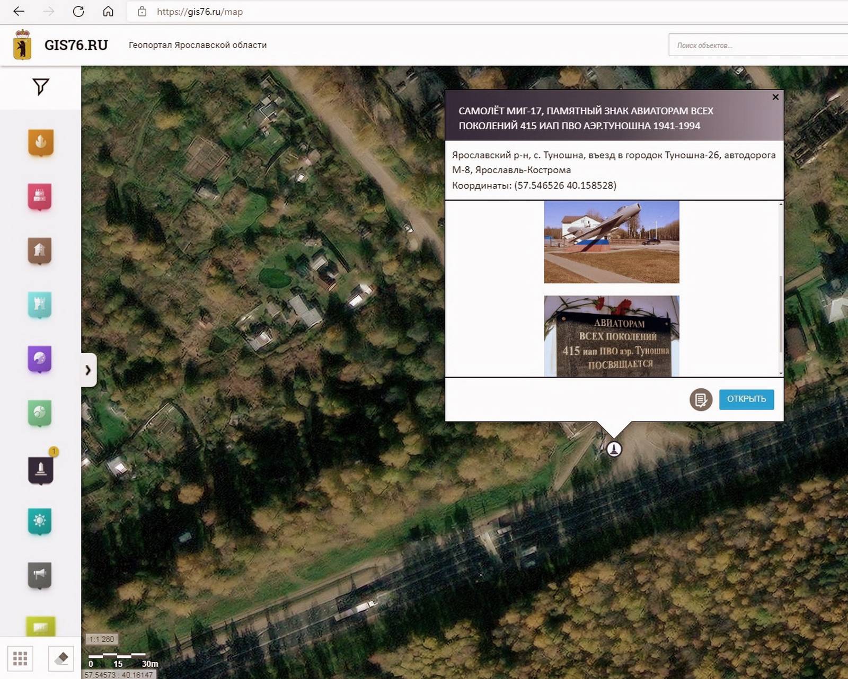Image resolution: width=848 pixels, height=679 pixels.
Task: Toggle the dark monument layer badge
Action: [x=41, y=469]
